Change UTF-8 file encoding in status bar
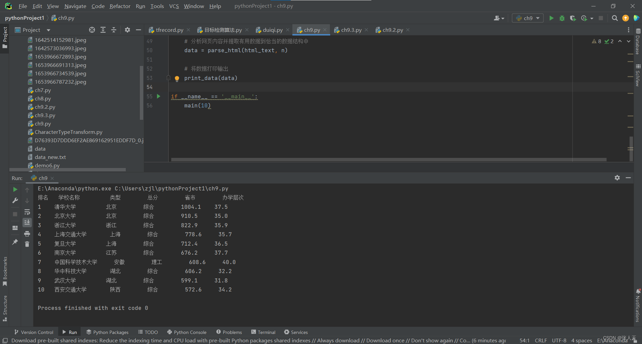642x344 pixels. click(559, 340)
